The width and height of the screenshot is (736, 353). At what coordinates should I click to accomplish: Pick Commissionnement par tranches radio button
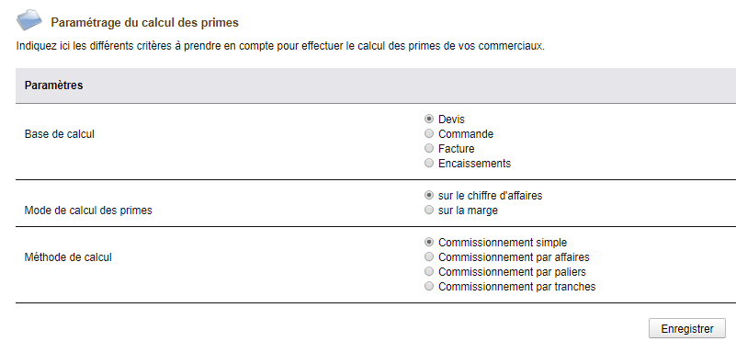point(428,286)
